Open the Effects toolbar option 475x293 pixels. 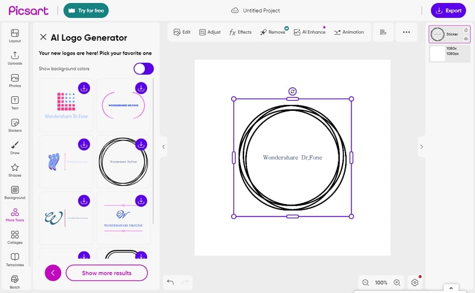tap(240, 32)
